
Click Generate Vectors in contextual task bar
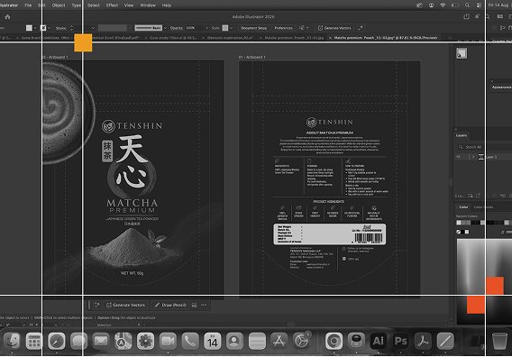(125, 305)
